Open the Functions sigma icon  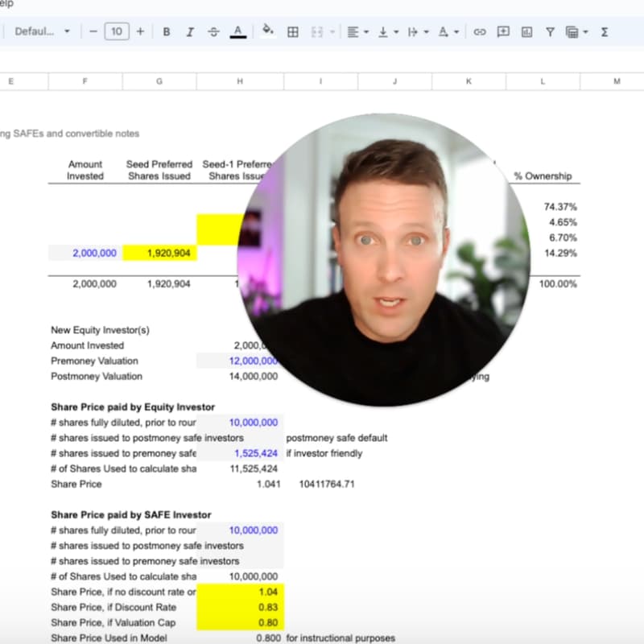coord(605,32)
